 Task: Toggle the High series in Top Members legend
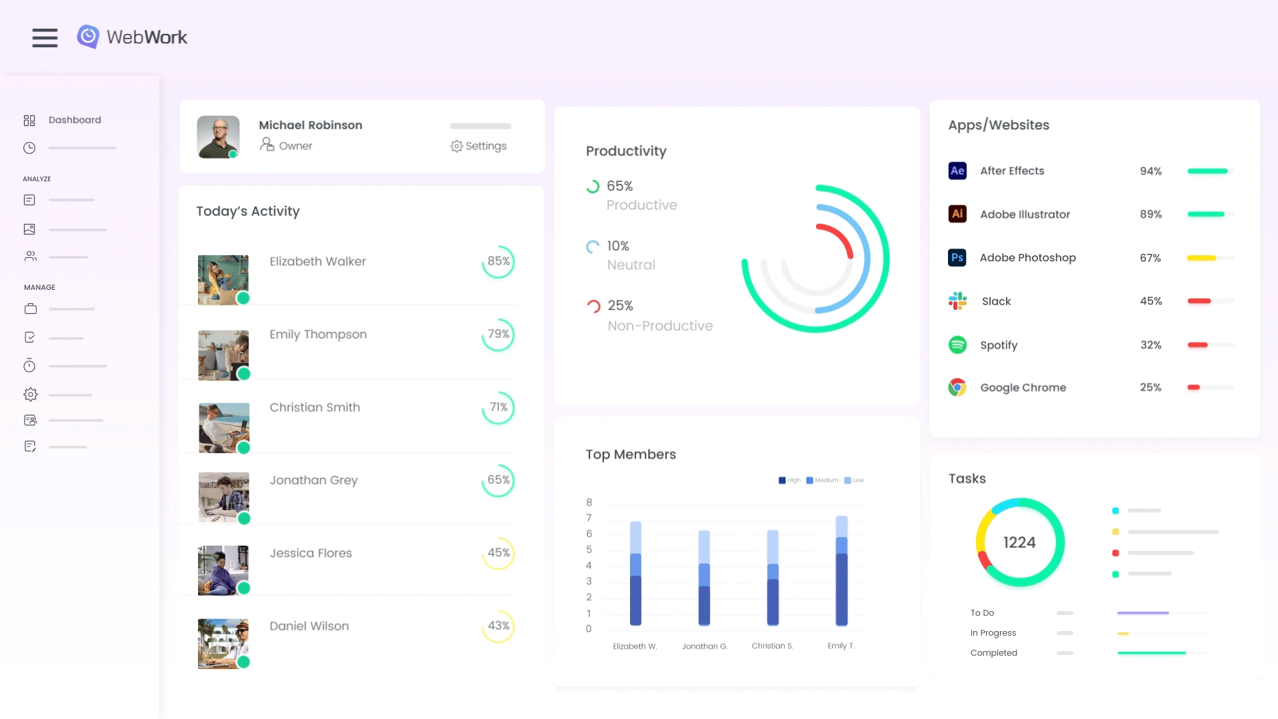(789, 480)
